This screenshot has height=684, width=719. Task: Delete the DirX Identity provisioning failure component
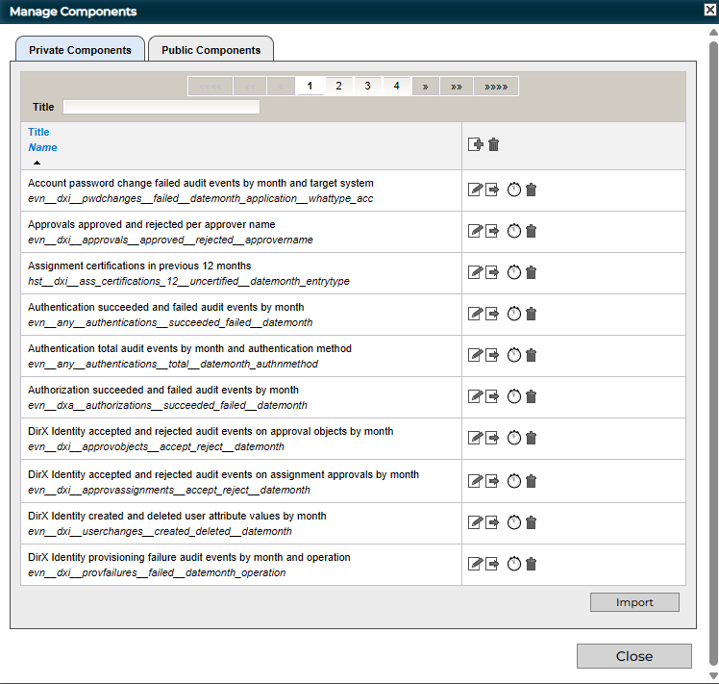[x=531, y=564]
